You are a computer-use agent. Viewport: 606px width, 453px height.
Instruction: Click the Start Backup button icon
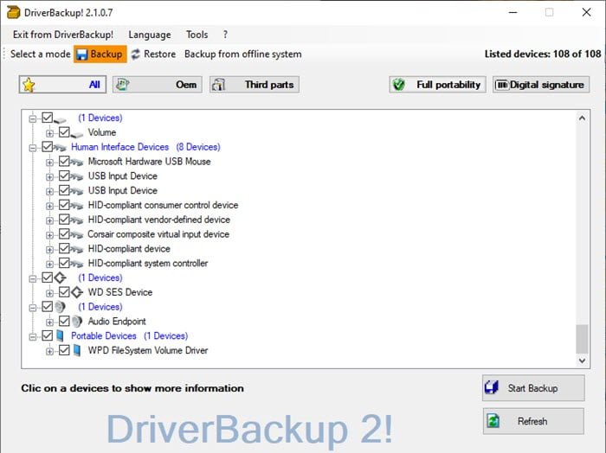(491, 387)
